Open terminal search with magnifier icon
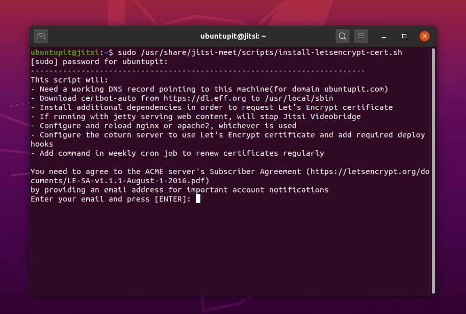Screen dimensions: 466x314 click(343, 36)
